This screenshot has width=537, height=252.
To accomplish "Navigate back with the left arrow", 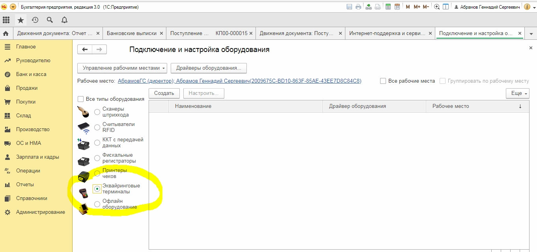I will 85,49.
